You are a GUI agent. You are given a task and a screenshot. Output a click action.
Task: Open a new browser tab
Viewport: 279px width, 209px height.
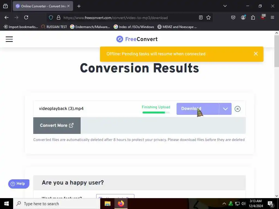(x=79, y=6)
